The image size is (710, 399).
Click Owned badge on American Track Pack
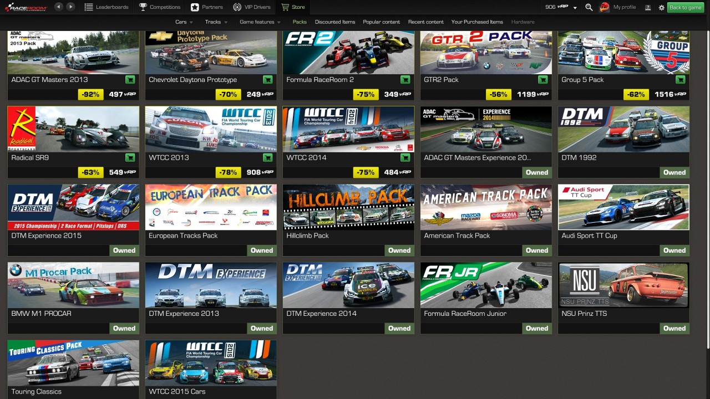(x=537, y=250)
